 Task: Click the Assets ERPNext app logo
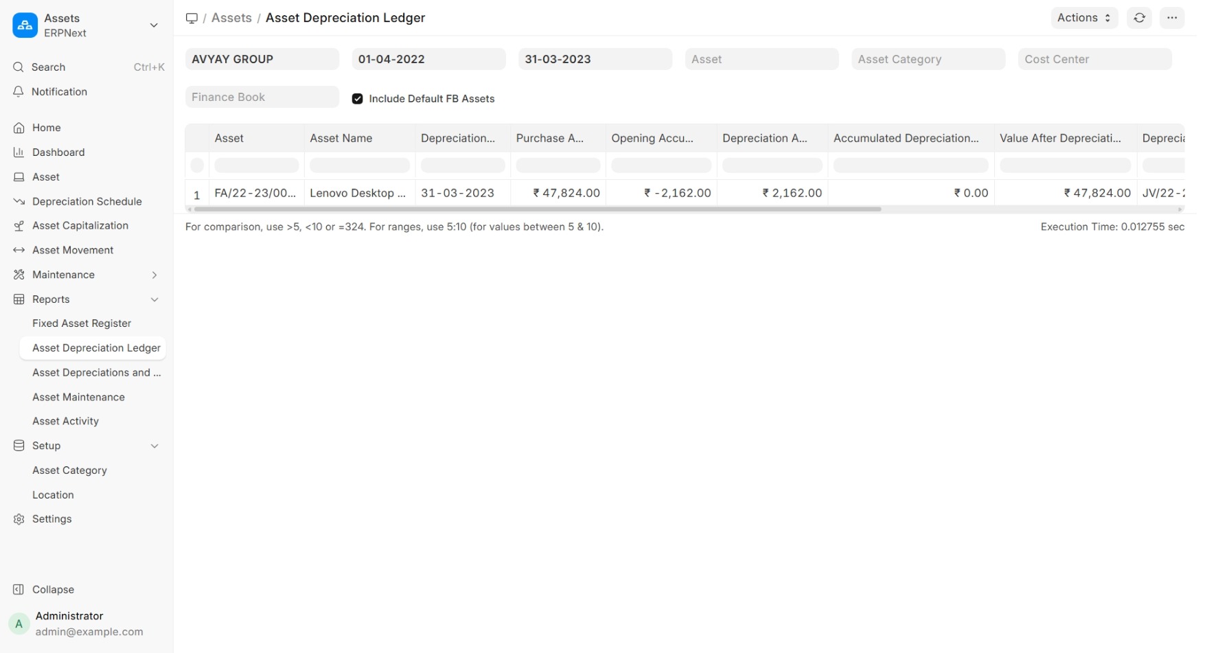pos(25,25)
